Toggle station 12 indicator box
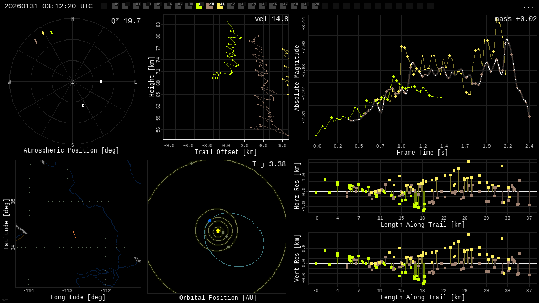 231,6
